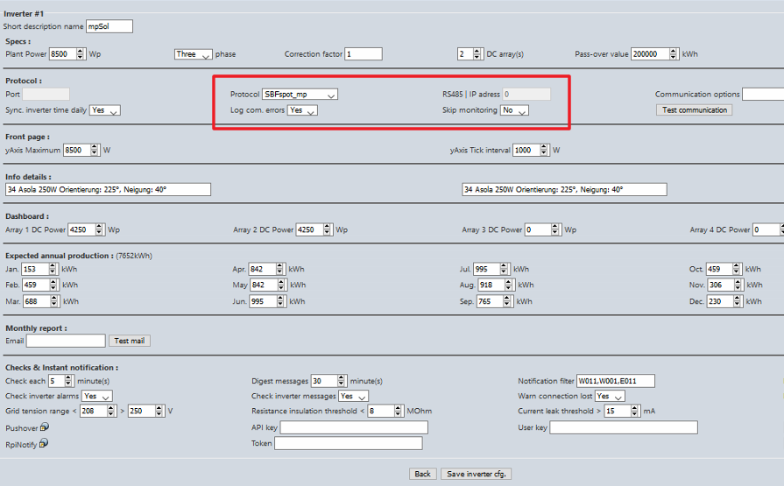The width and height of the screenshot is (784, 486).
Task: Click the Monthly report Email field
Action: (x=66, y=341)
